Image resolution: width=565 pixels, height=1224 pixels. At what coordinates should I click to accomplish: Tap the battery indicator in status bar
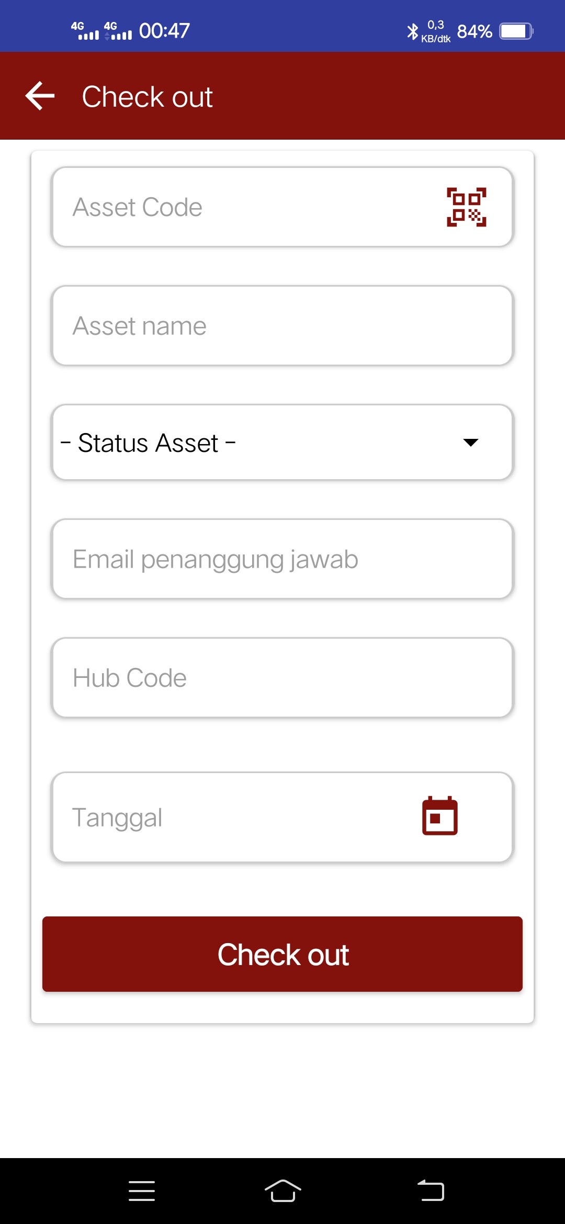click(x=515, y=31)
